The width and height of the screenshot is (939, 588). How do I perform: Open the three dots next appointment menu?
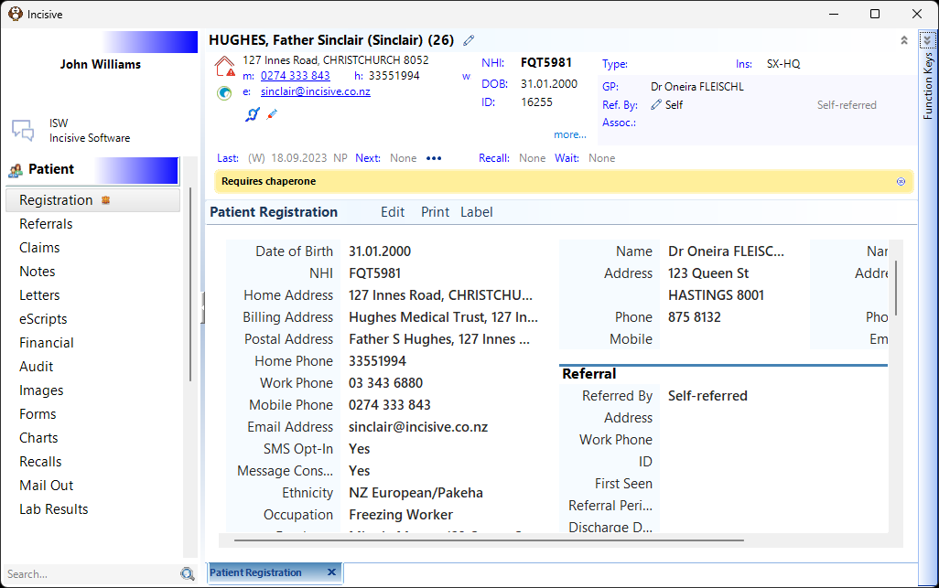pyautogui.click(x=434, y=158)
